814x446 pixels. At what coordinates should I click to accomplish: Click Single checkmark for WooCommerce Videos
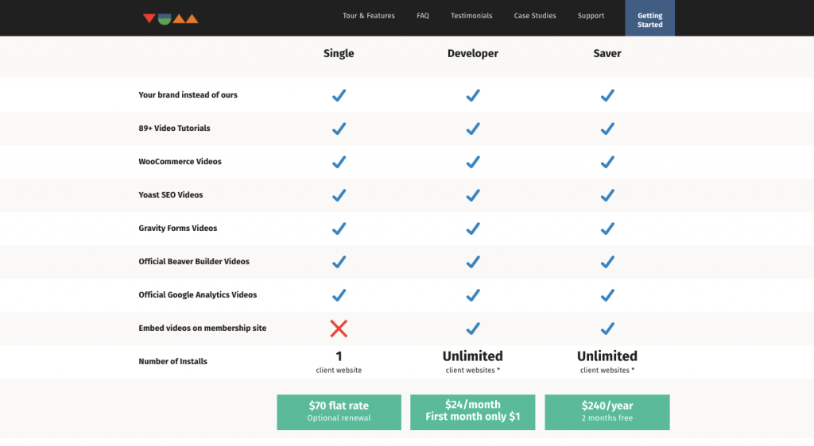click(339, 162)
